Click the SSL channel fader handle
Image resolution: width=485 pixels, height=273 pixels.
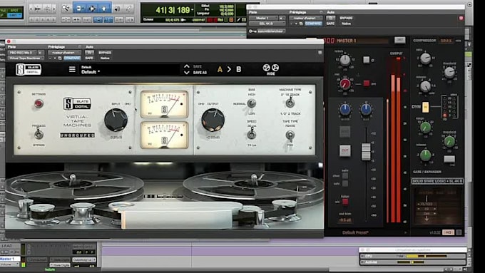pyautogui.click(x=366, y=152)
